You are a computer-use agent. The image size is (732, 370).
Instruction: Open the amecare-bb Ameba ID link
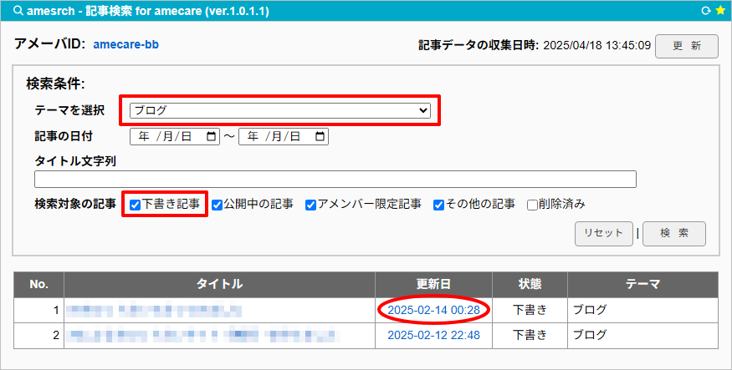point(126,45)
